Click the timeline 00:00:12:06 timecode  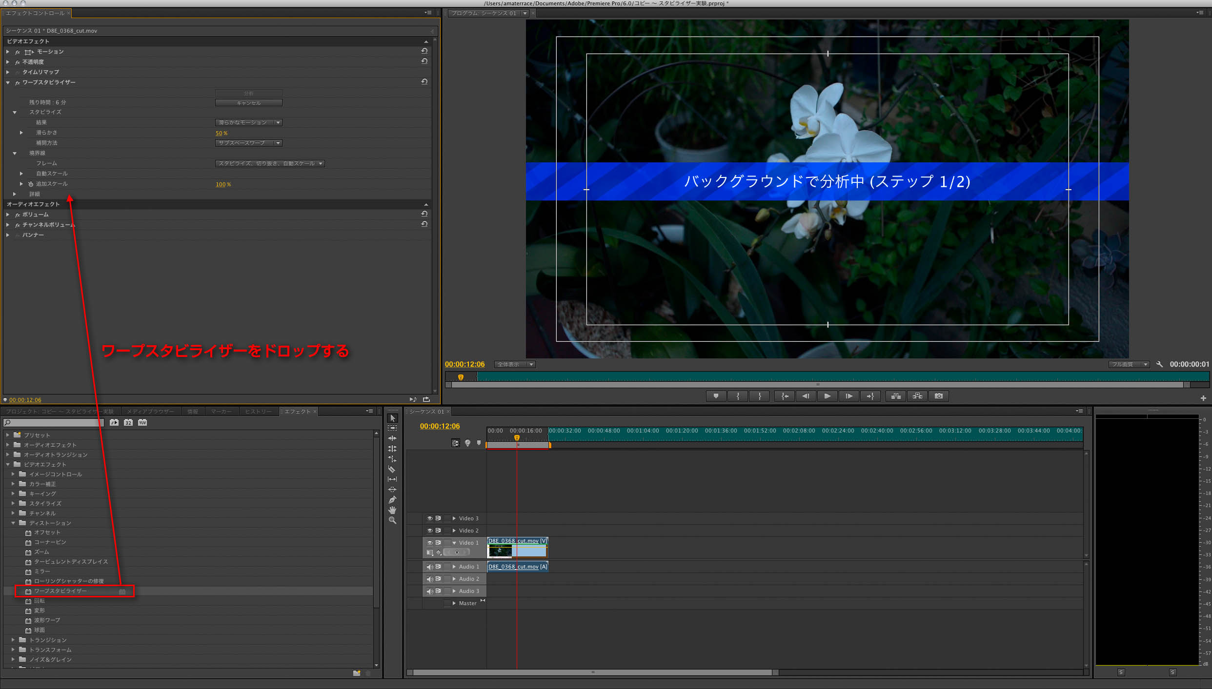[440, 426]
